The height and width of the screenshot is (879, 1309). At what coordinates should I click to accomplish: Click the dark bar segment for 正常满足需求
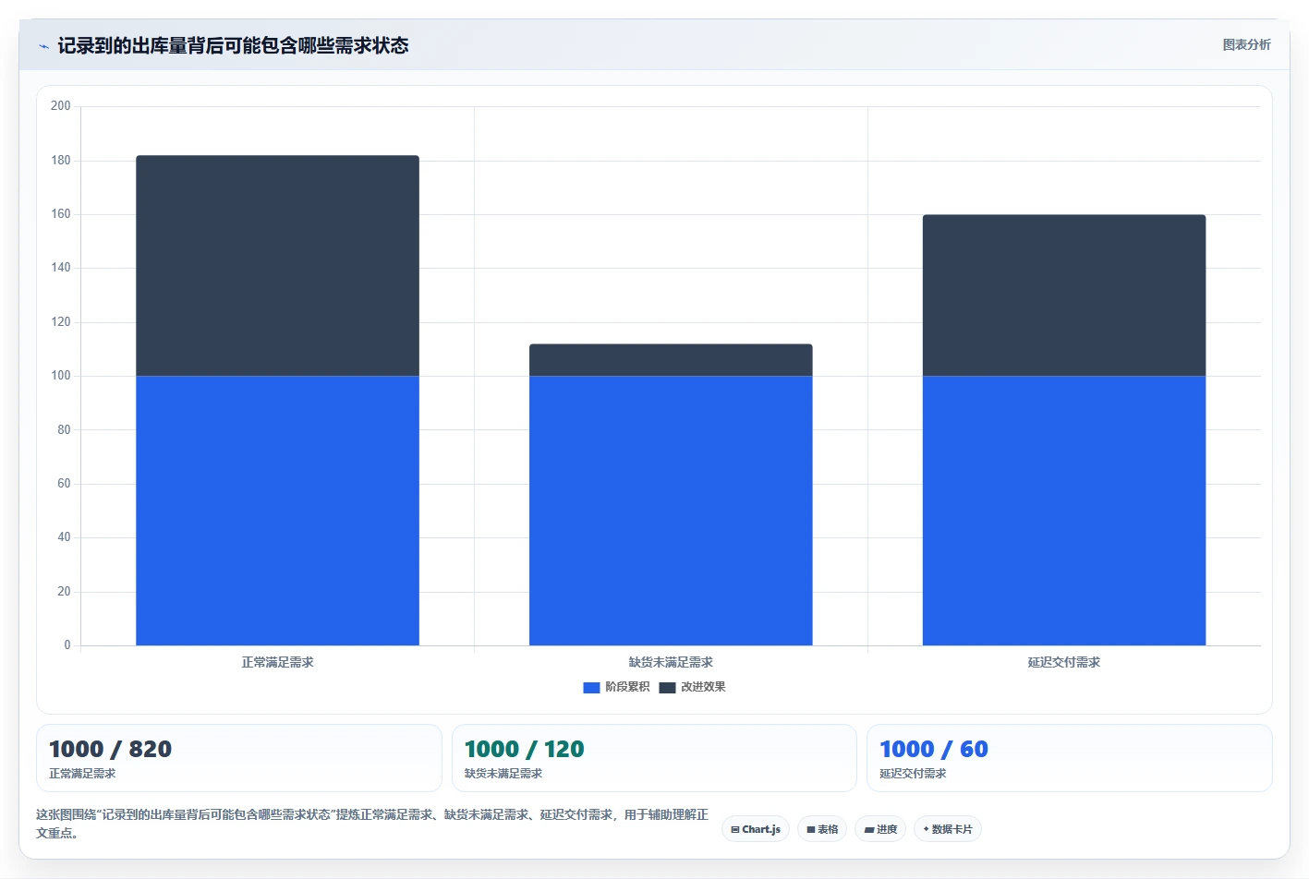tap(277, 266)
